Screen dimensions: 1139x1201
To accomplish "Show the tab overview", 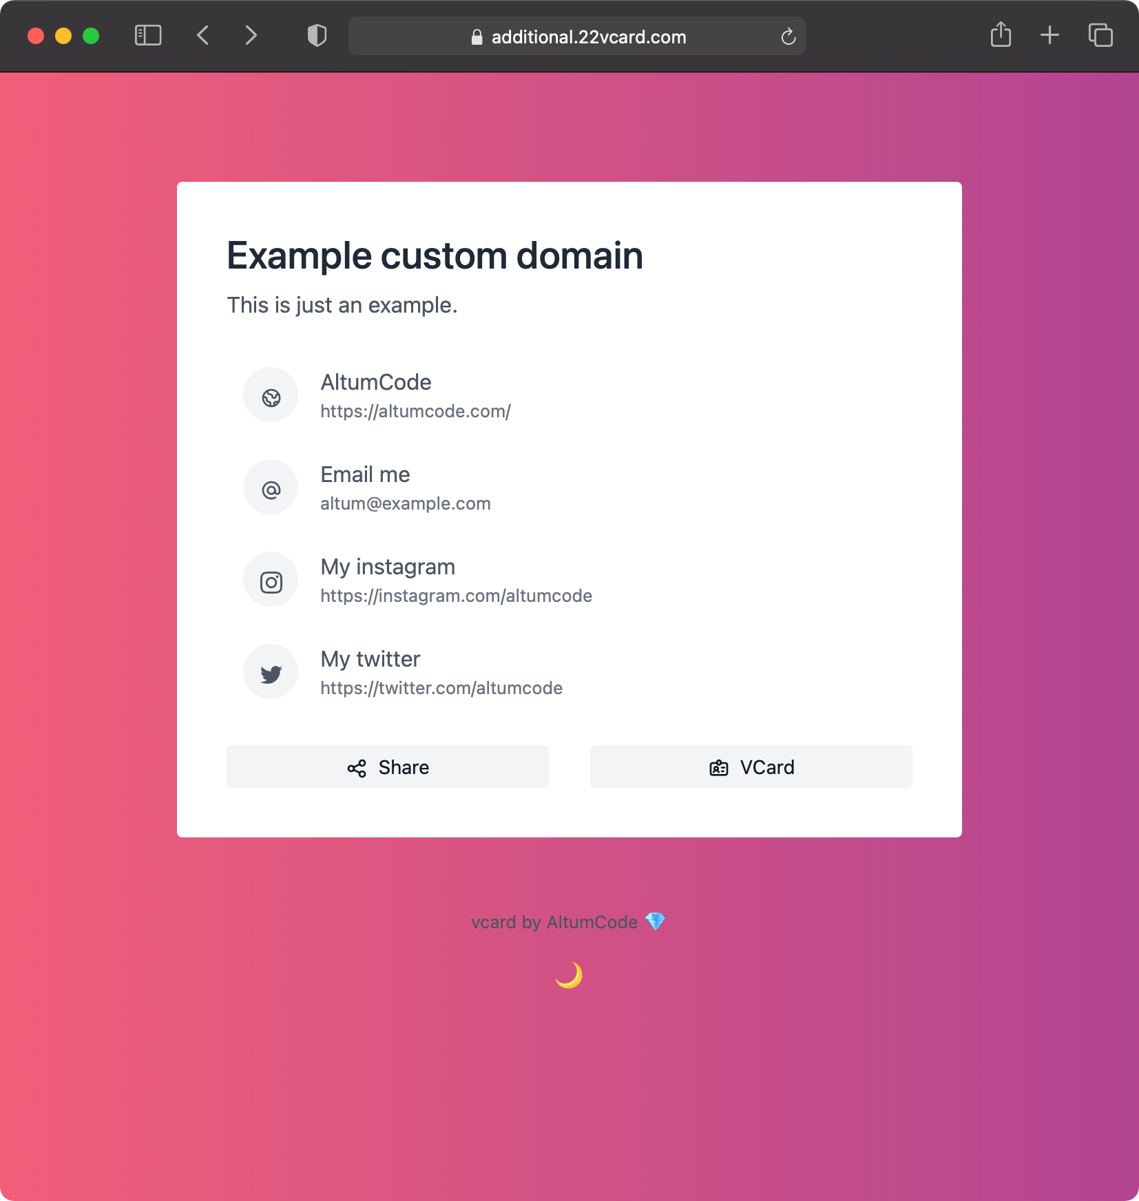I will 1100,35.
